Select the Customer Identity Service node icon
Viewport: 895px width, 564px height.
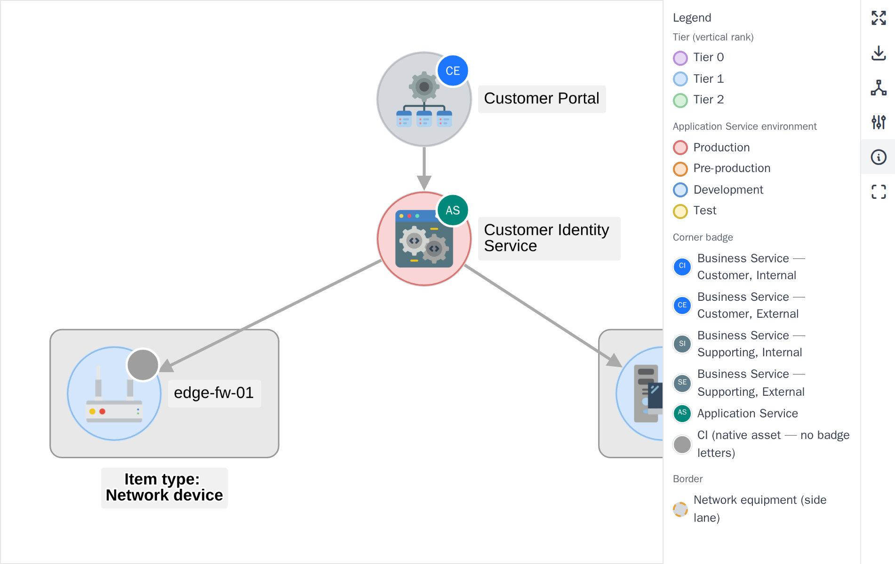coord(424,239)
